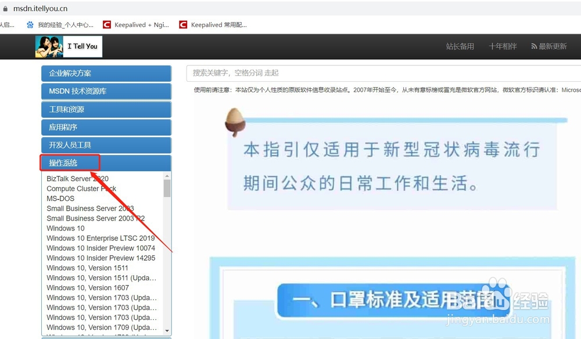Select Windows 10, Version 1511 (not Updated)
Image resolution: width=581 pixels, height=339 pixels.
[x=87, y=268]
